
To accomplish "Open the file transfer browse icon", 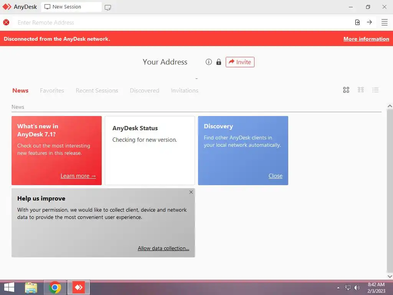I will click(357, 22).
